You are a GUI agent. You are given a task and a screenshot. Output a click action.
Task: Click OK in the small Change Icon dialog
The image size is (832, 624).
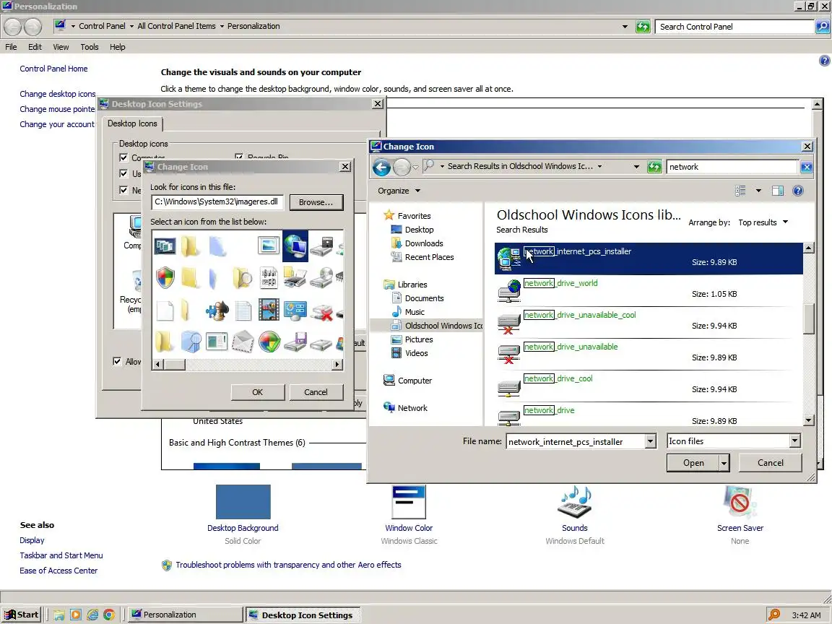[257, 392]
